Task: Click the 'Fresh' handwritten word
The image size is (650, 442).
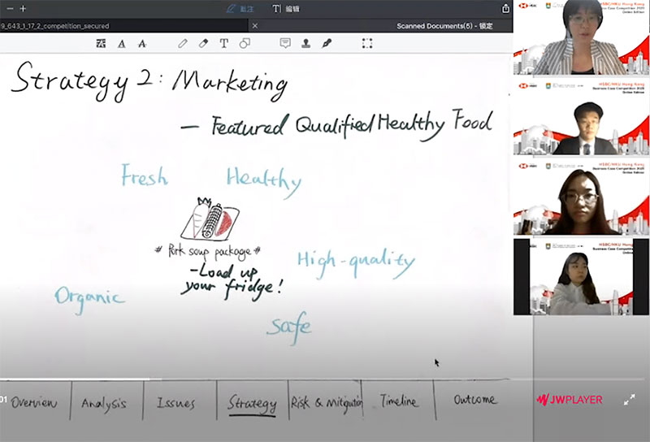Action: point(145,175)
